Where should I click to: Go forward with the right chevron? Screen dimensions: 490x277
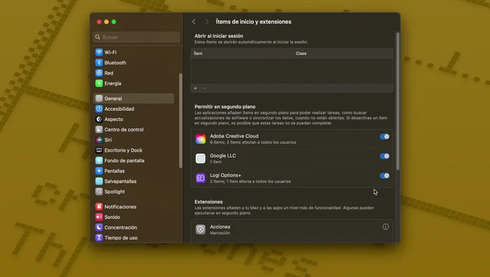[206, 22]
